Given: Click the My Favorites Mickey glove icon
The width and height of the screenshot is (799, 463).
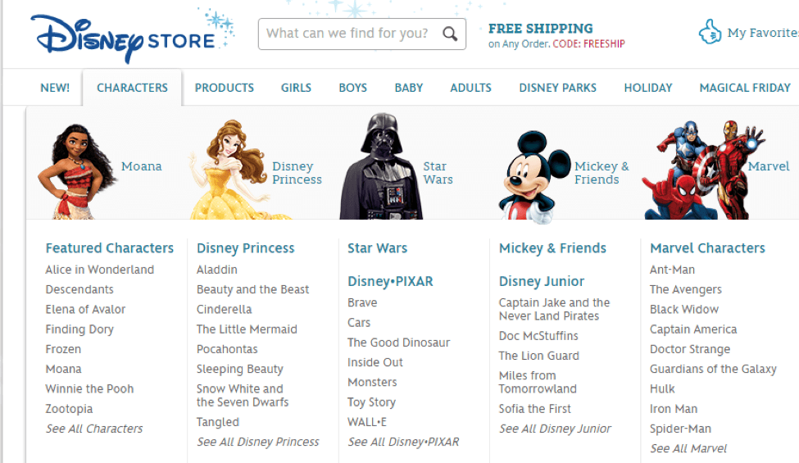Looking at the screenshot, I should tap(710, 33).
